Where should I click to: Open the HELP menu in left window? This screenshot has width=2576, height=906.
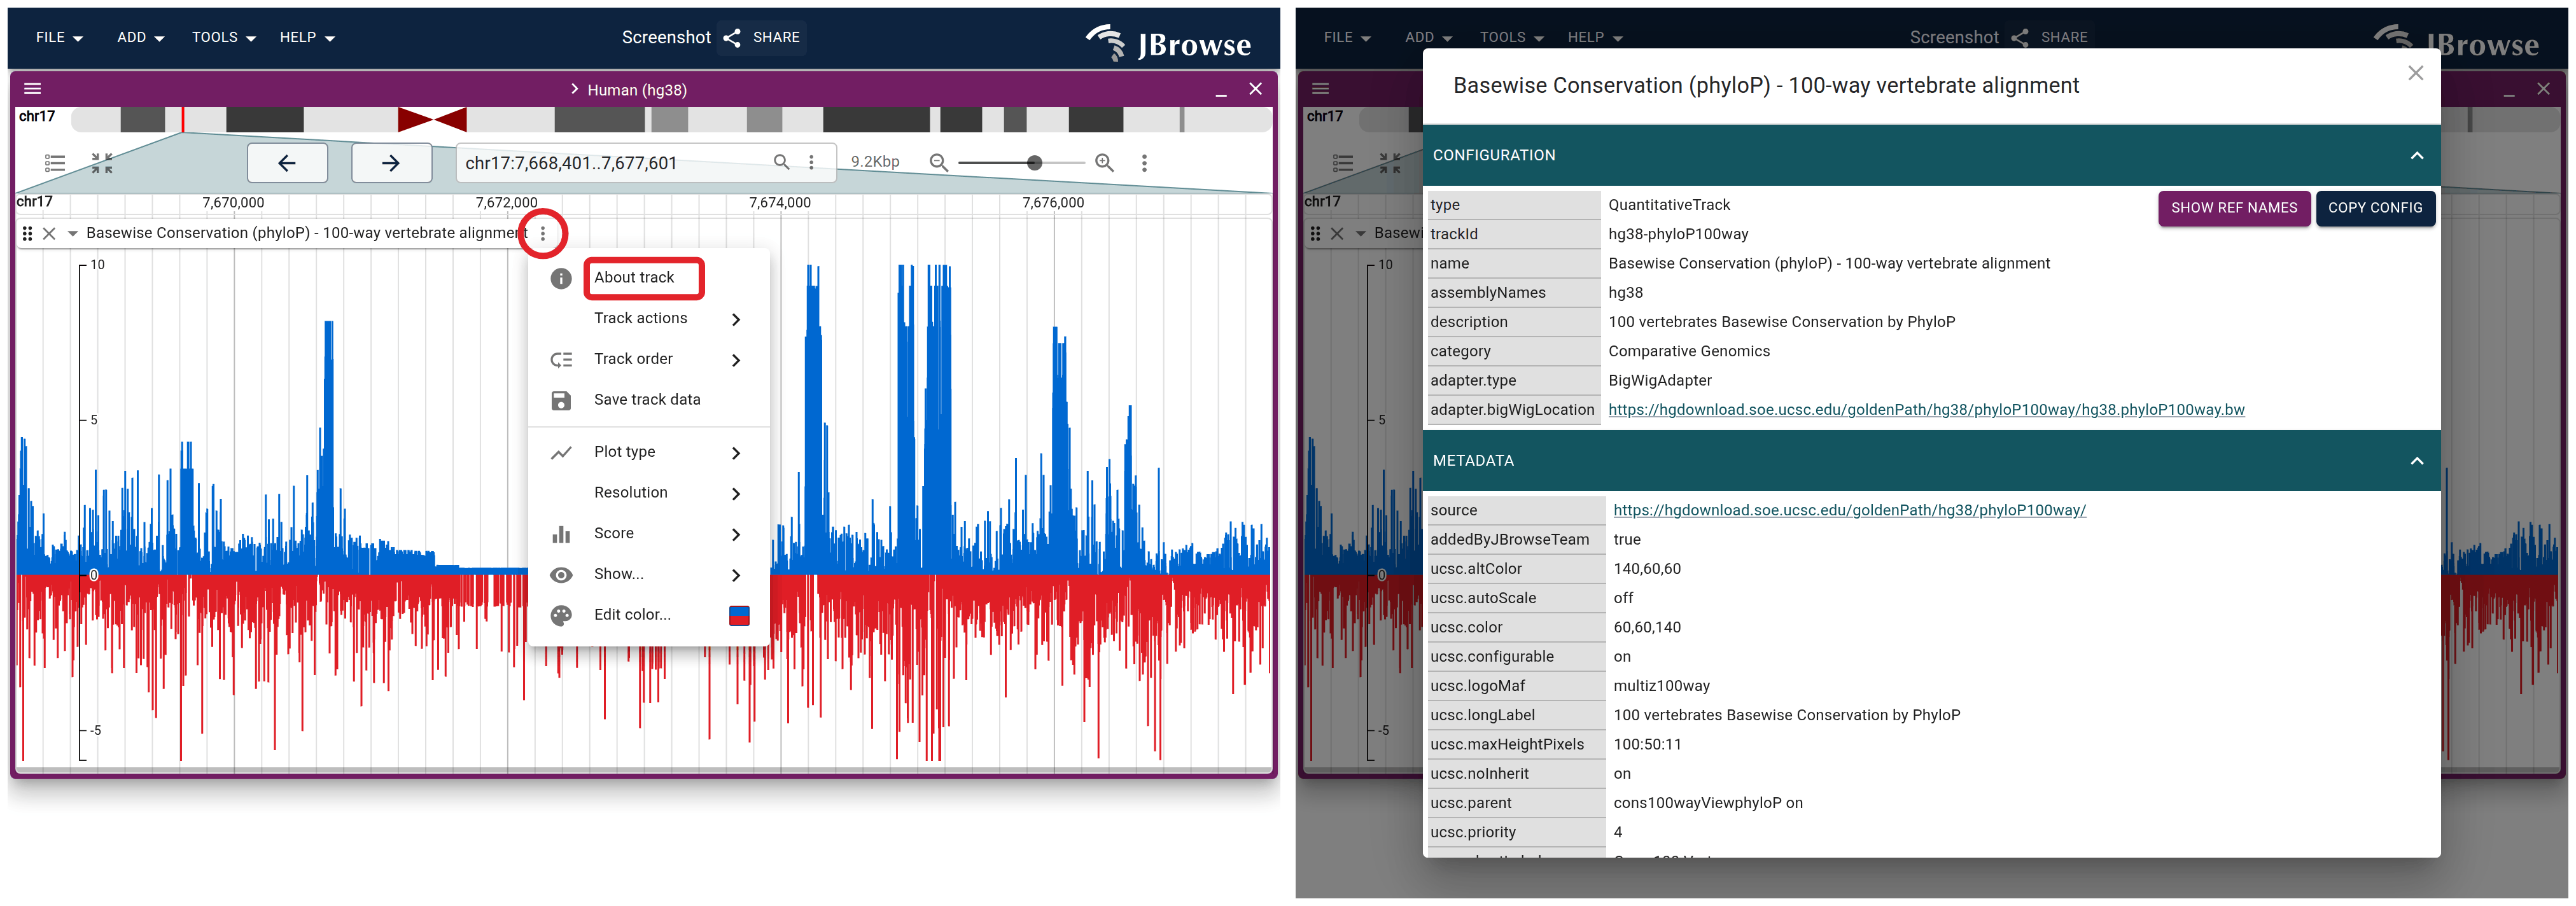[306, 38]
